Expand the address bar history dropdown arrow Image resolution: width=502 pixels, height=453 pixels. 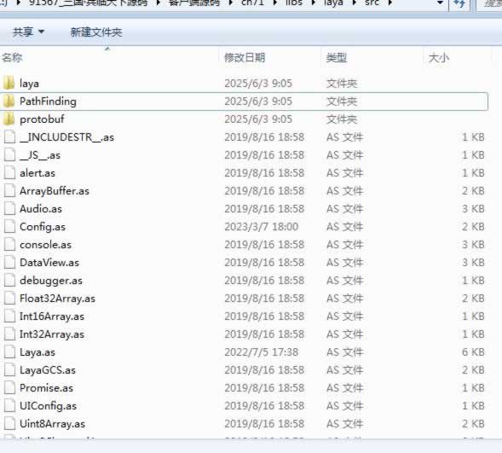pos(441,3)
